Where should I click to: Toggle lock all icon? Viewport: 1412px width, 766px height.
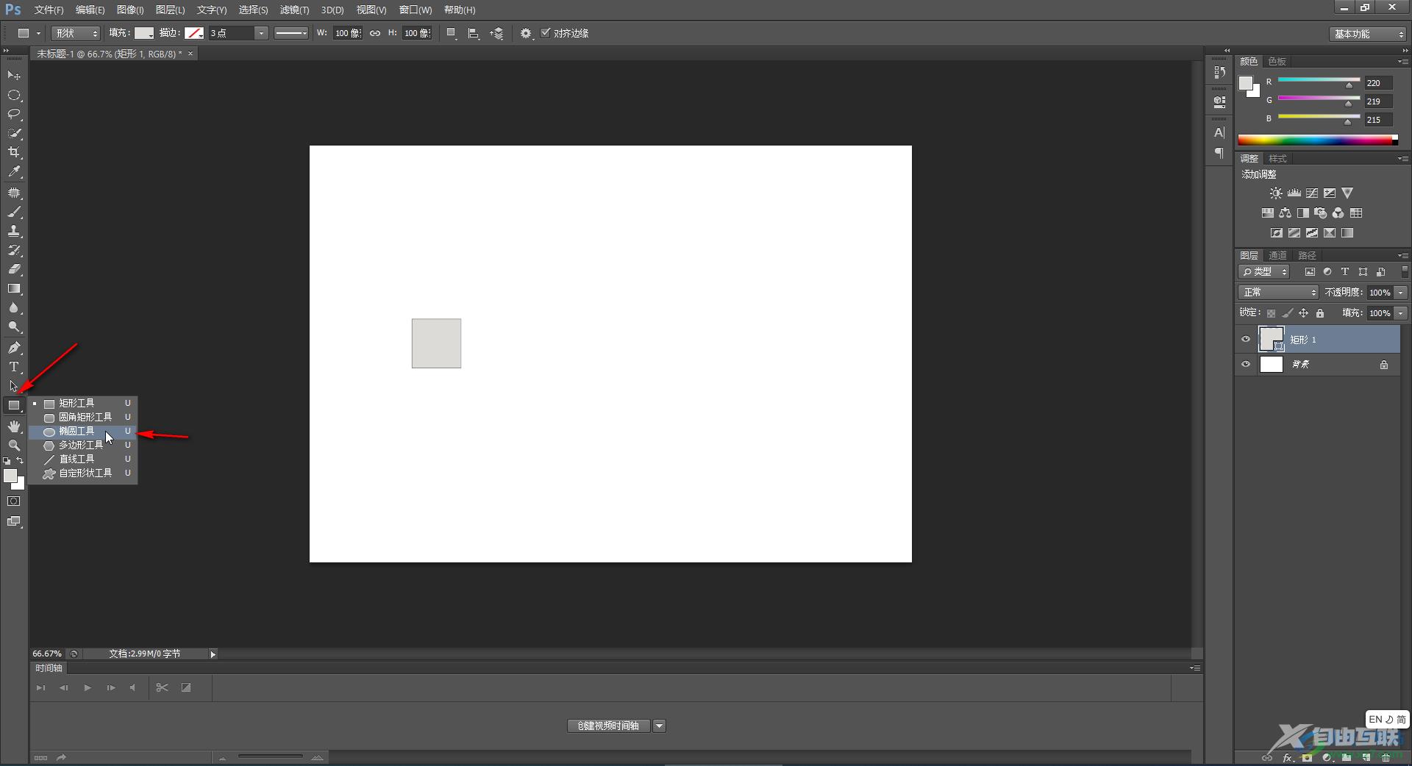1320,313
